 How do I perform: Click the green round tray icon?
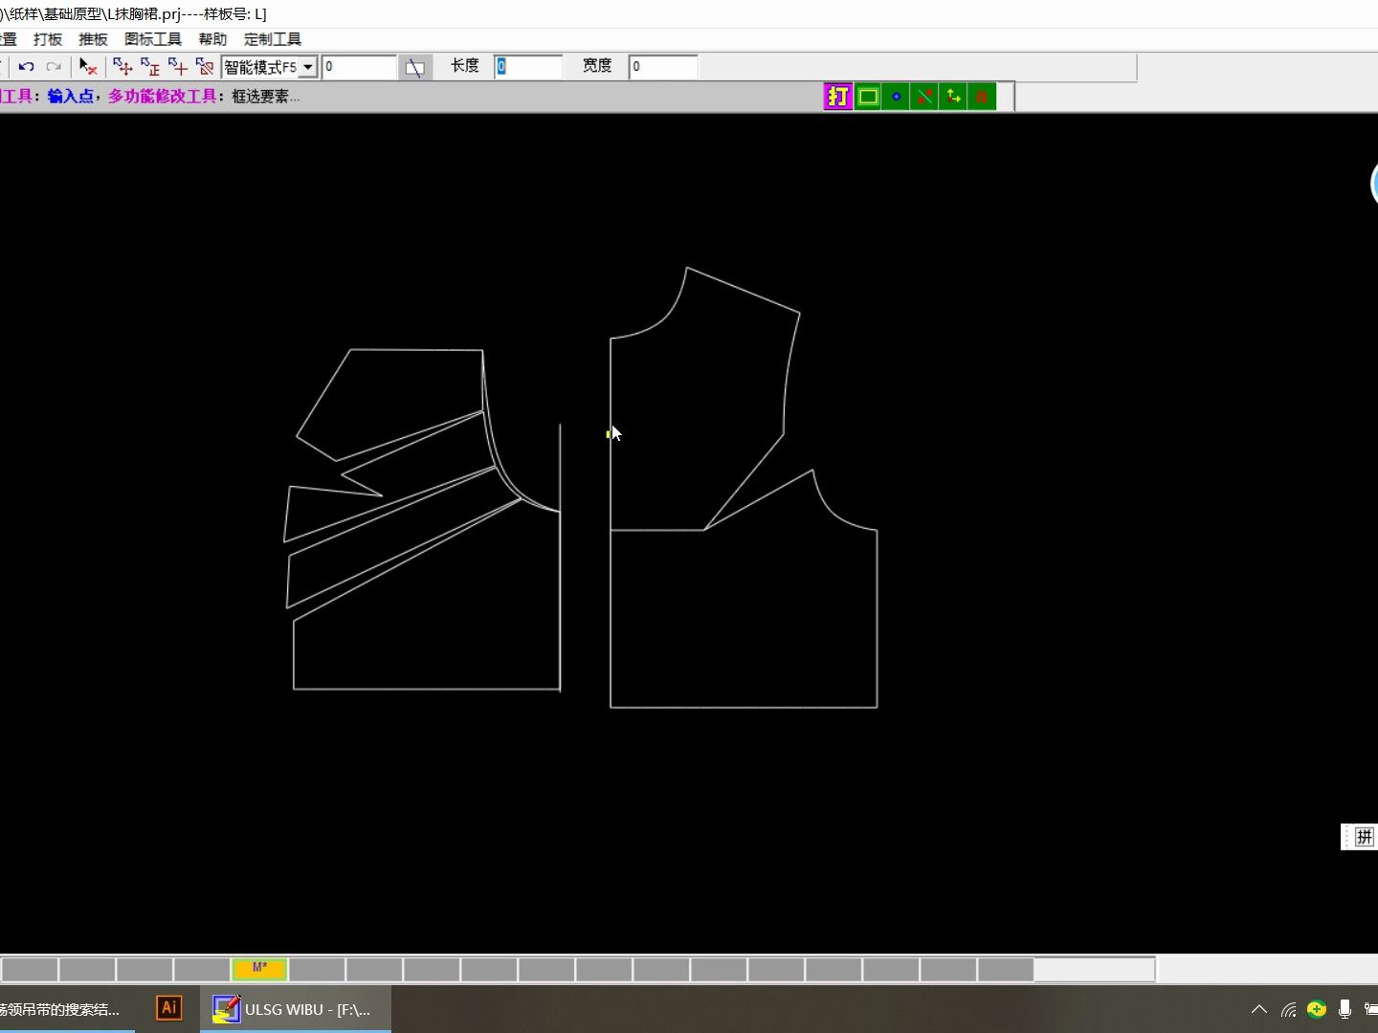(x=1317, y=1008)
